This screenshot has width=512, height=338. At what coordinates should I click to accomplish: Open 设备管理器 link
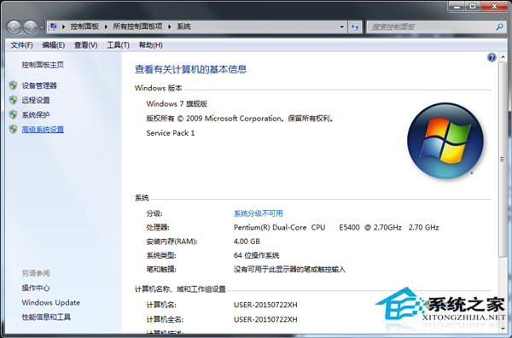(x=39, y=85)
